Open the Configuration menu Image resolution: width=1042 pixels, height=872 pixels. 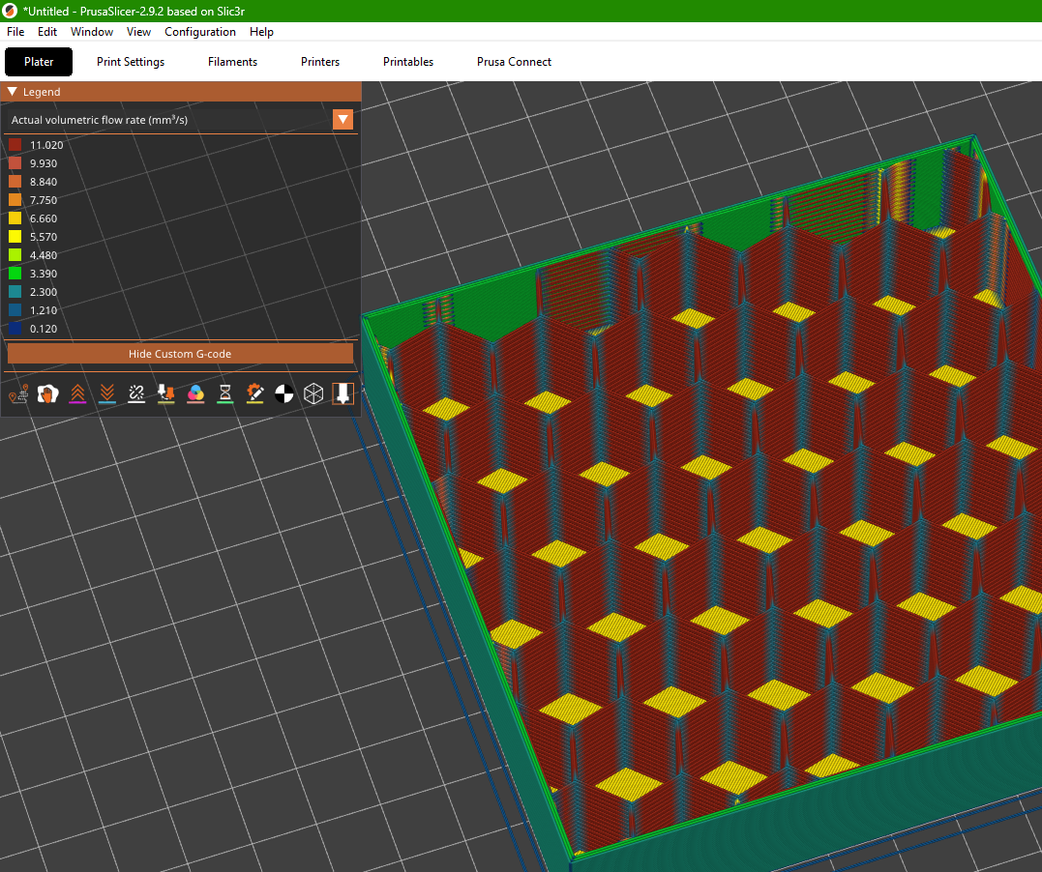[x=200, y=32]
